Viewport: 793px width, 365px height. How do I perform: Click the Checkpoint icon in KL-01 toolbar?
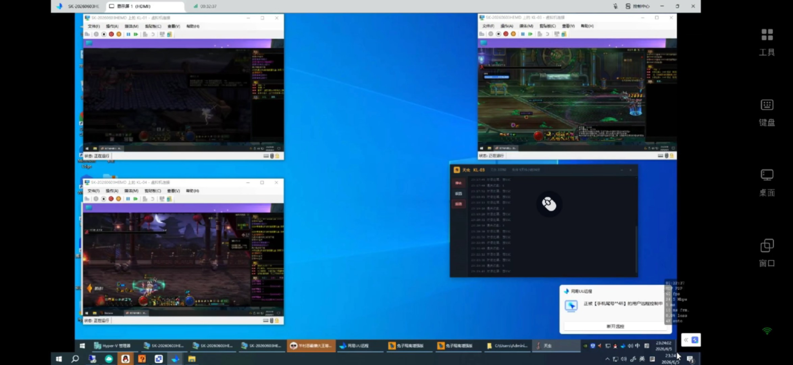pyautogui.click(x=145, y=34)
